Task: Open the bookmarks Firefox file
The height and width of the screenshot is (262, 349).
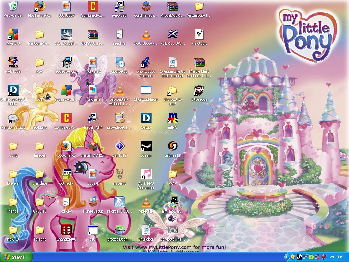Action: [66, 146]
